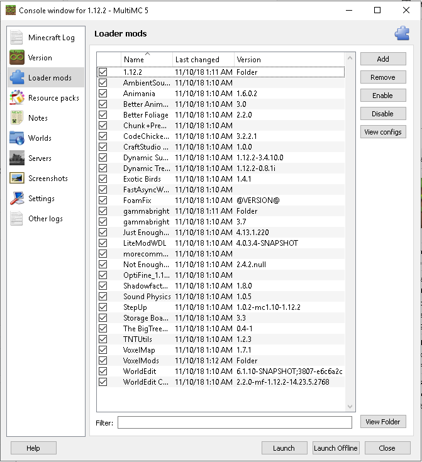Open View configs
Viewport: 422px width, 462px height.
coord(383,132)
